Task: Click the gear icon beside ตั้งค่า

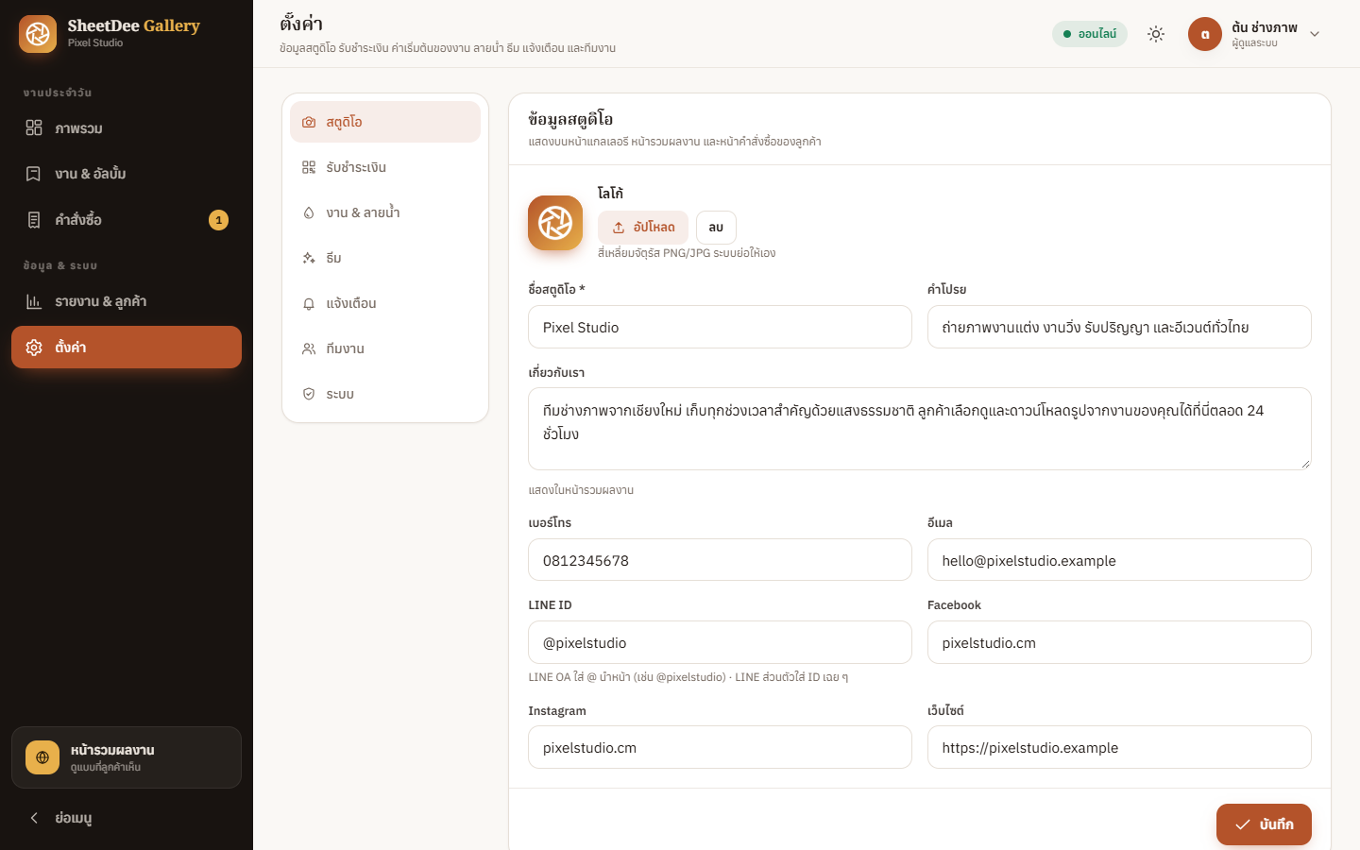Action: pyautogui.click(x=34, y=348)
